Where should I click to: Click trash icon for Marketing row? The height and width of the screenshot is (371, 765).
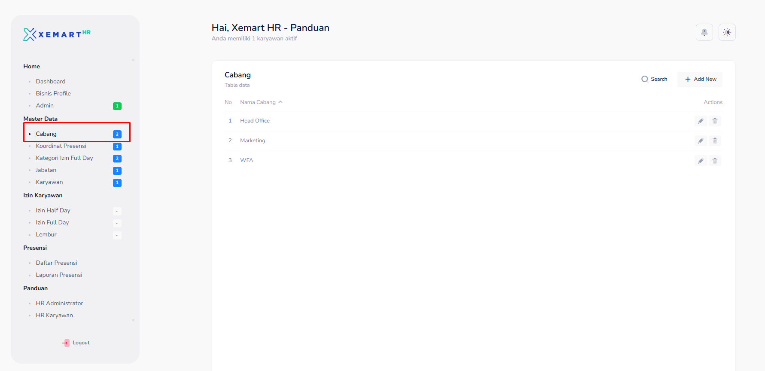(715, 141)
